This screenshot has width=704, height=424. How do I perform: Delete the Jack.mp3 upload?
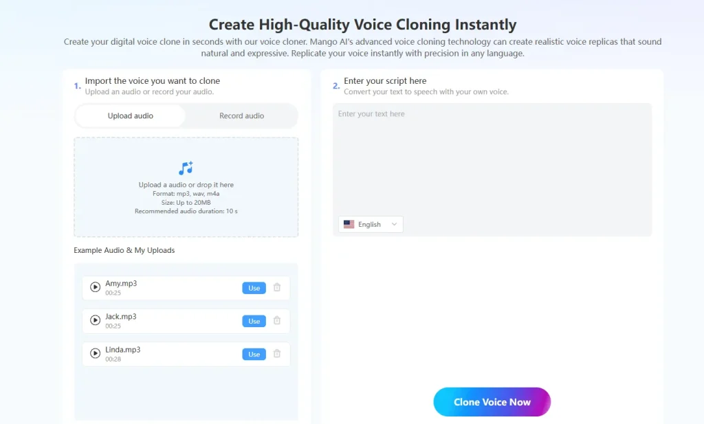point(277,320)
